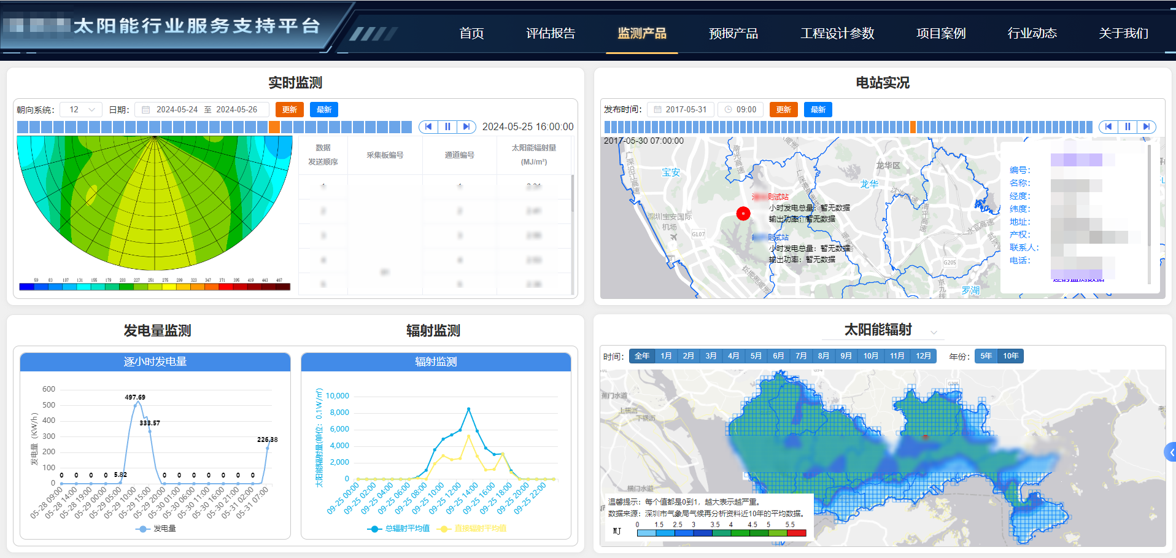Toggle 直接辐射平均值 legend series

[x=471, y=529]
